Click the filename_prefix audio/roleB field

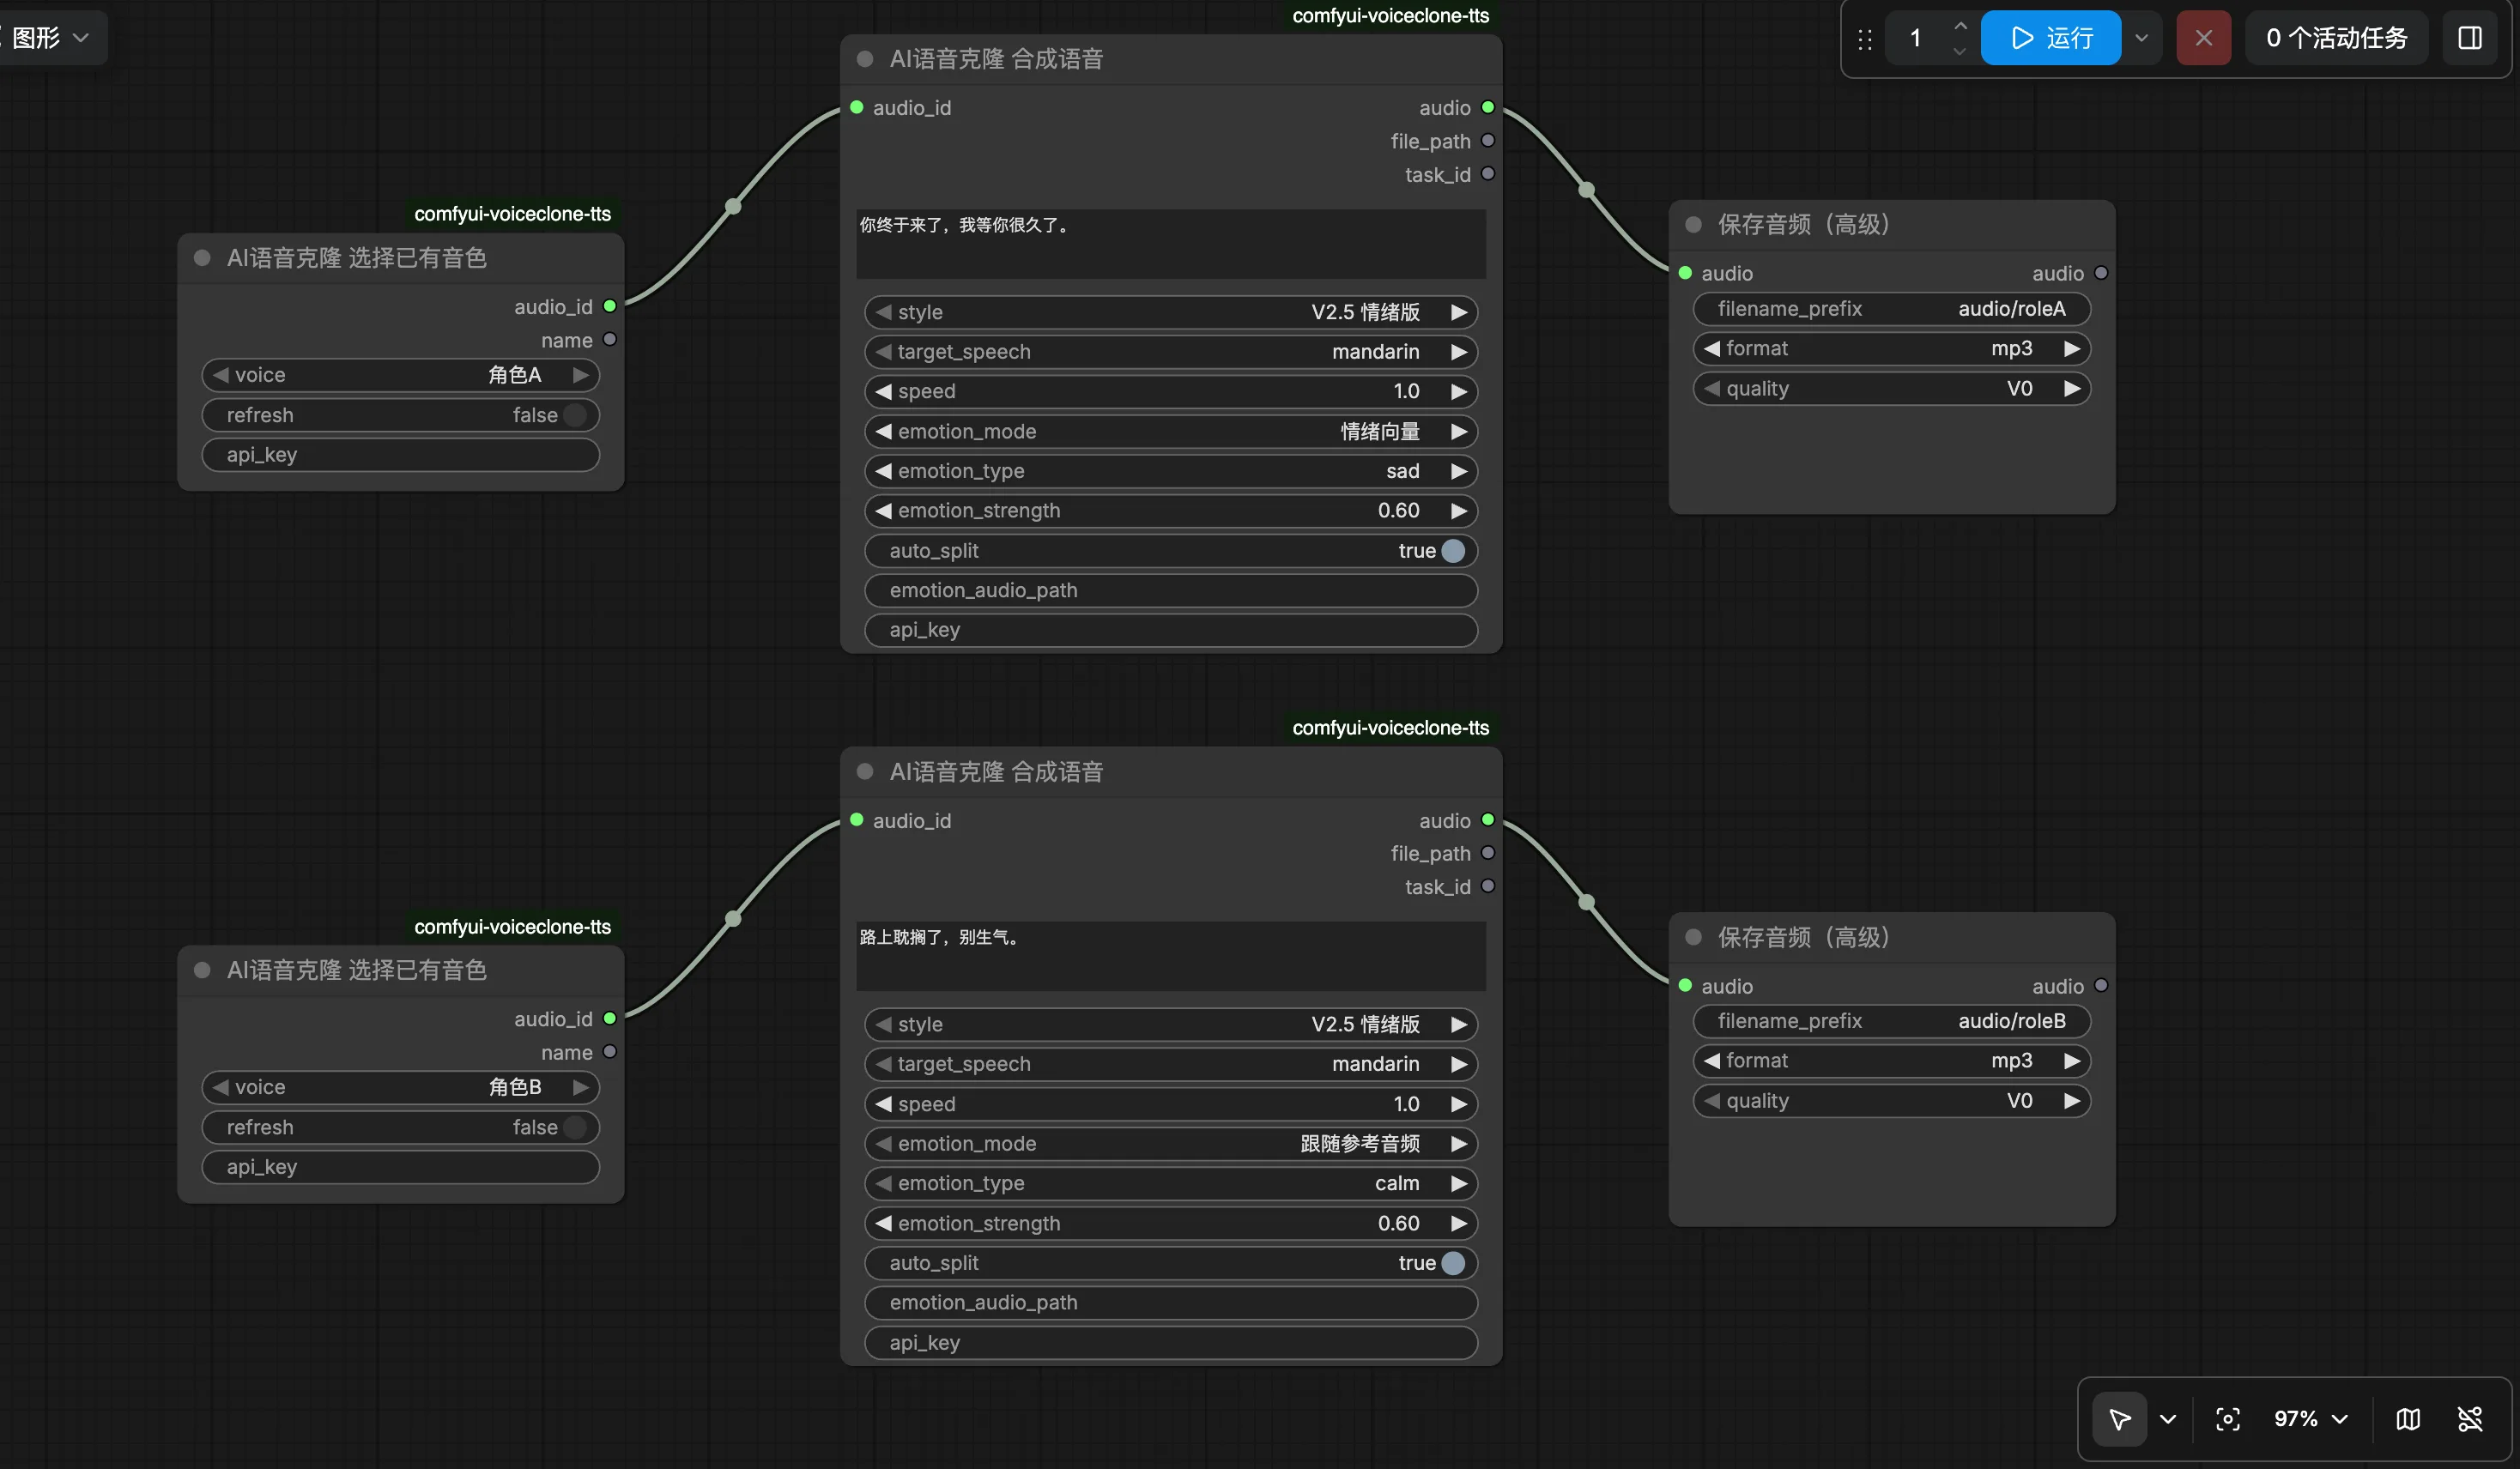click(1891, 1021)
